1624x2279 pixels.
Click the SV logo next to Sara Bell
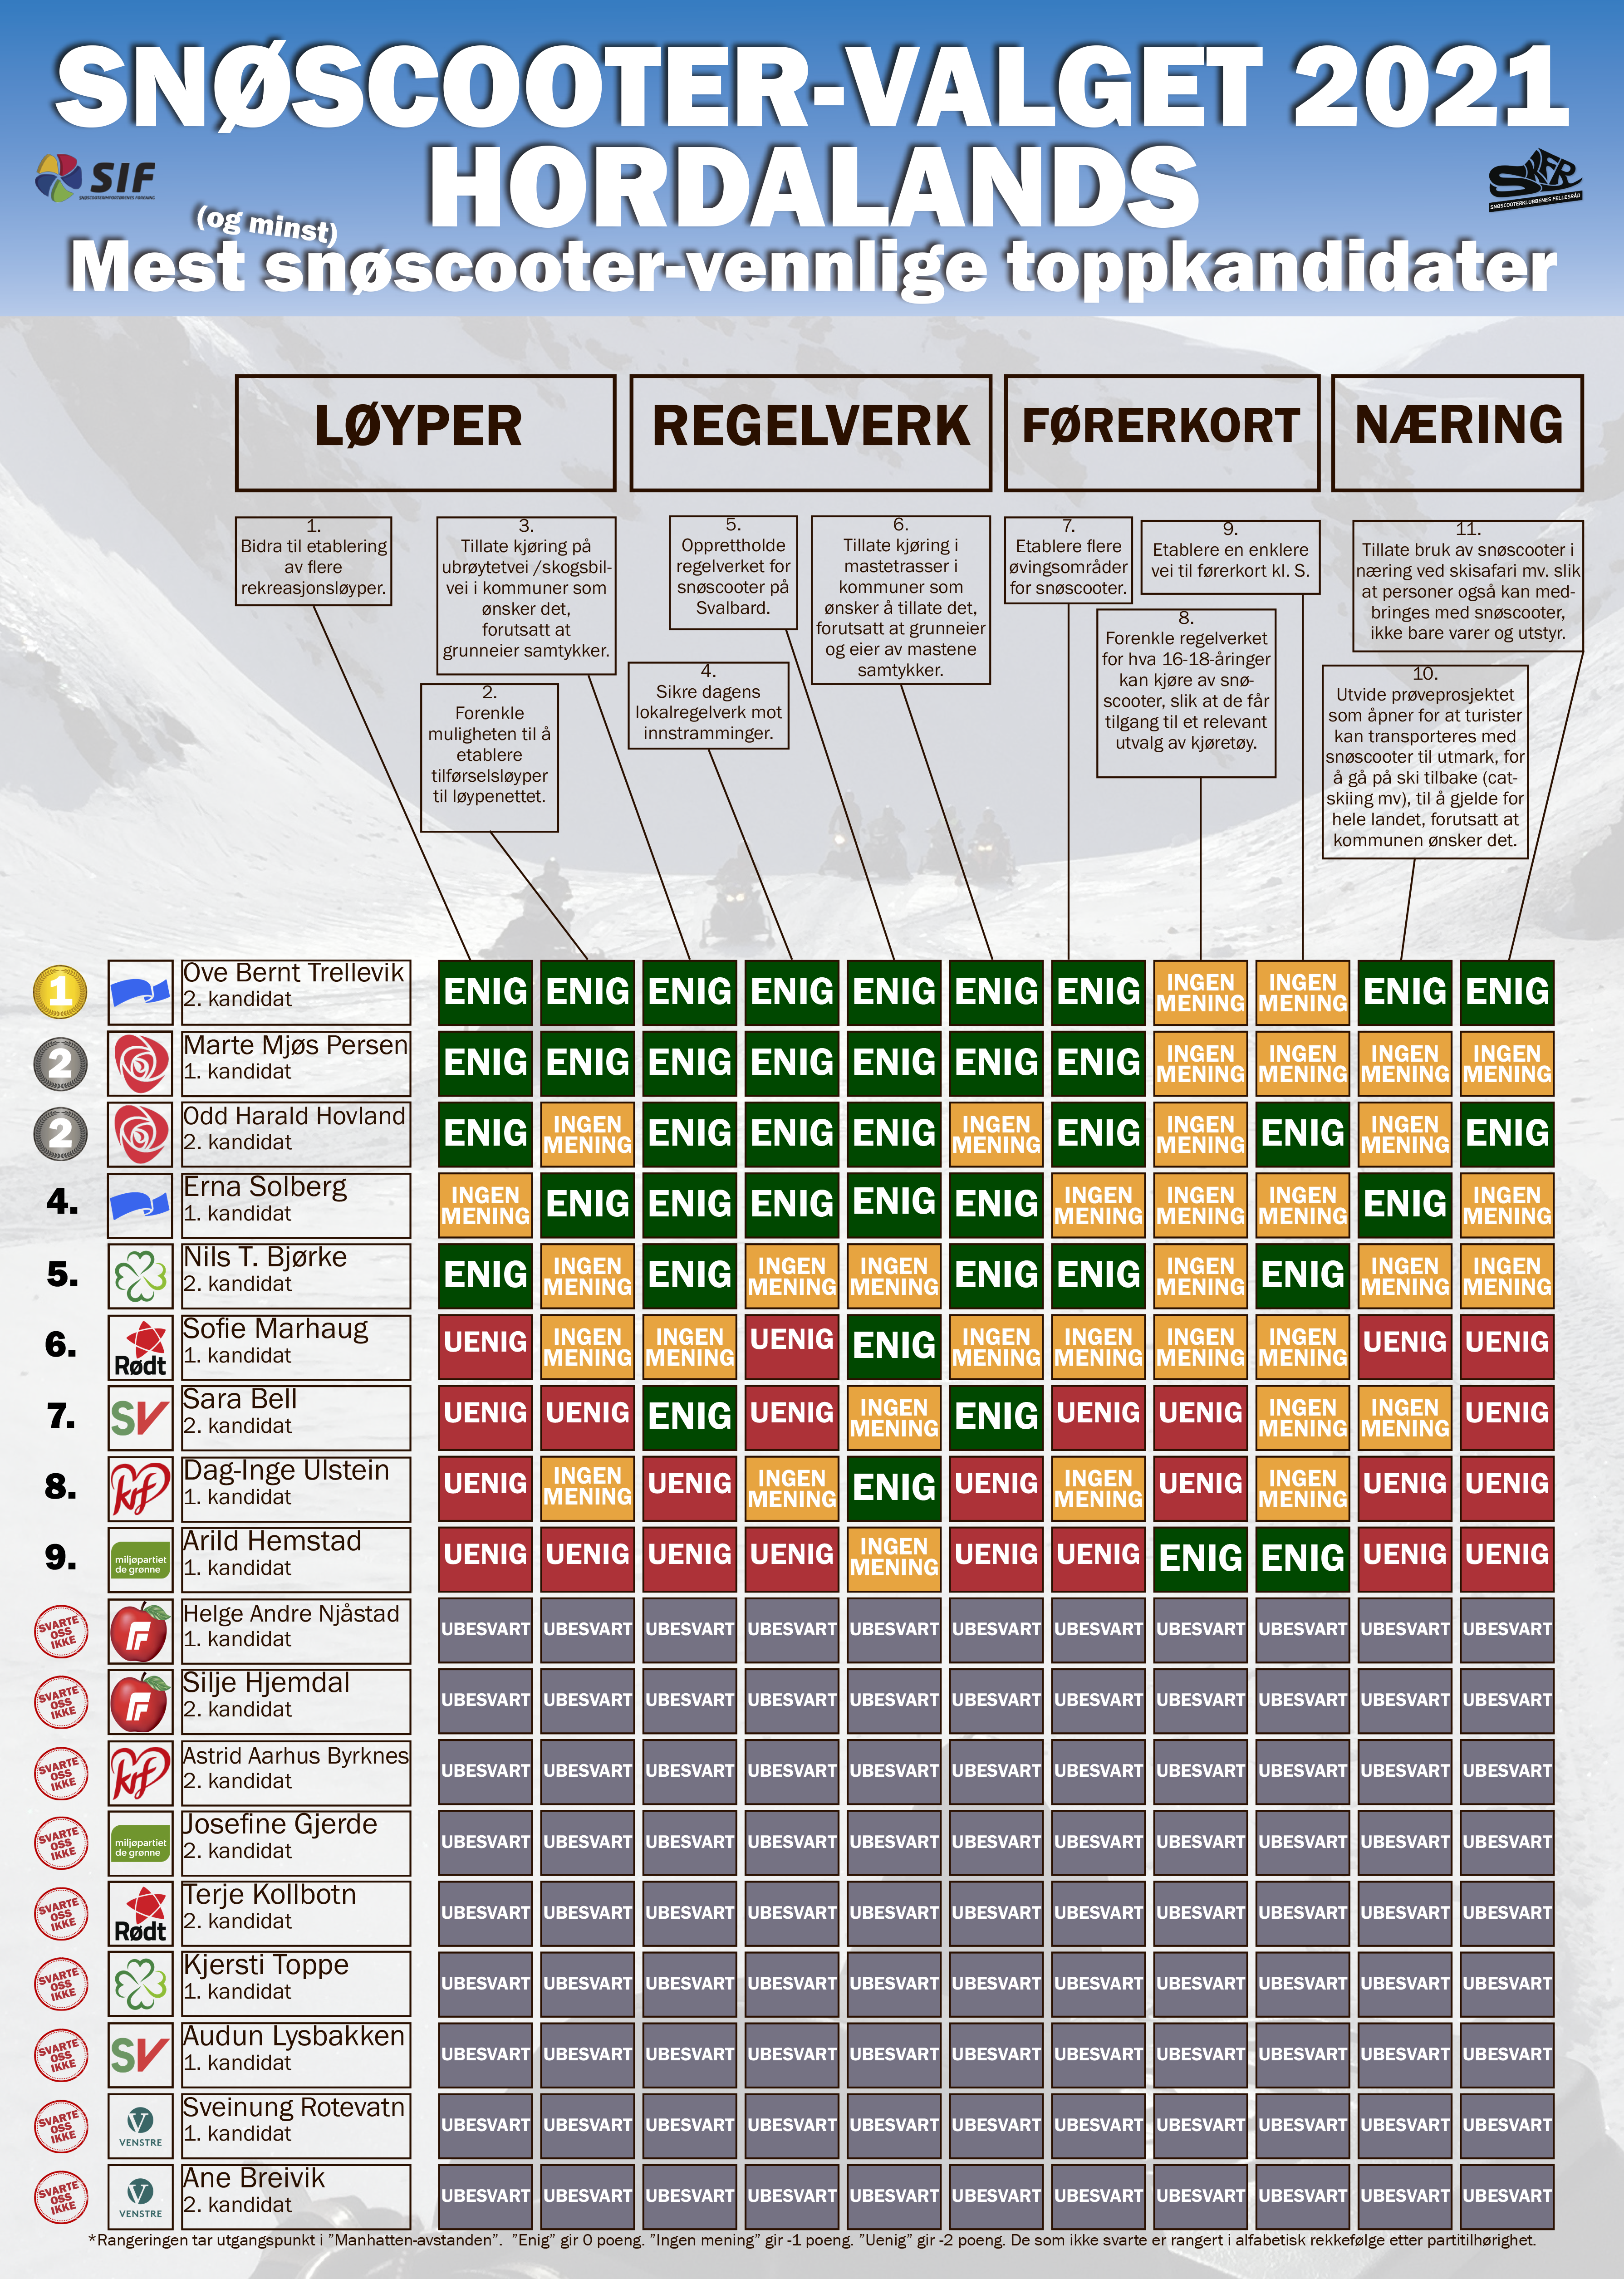140,1418
